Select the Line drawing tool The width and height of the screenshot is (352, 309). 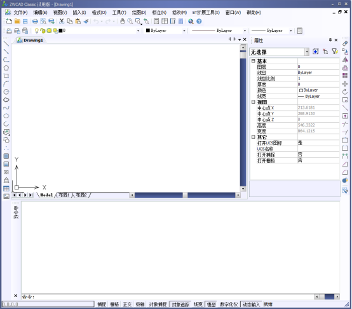tap(6, 44)
